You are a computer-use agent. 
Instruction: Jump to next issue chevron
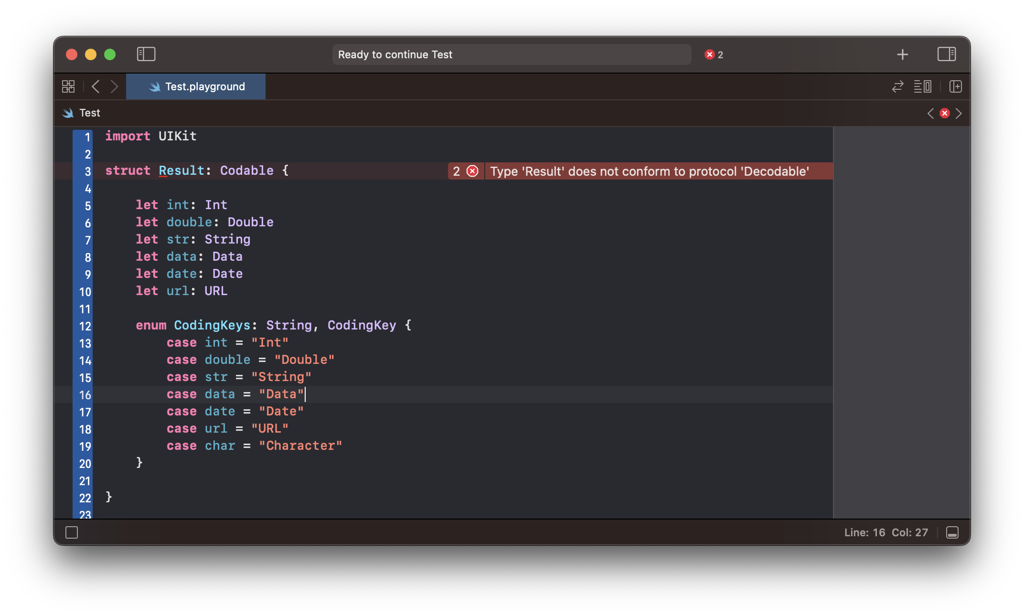(x=959, y=113)
